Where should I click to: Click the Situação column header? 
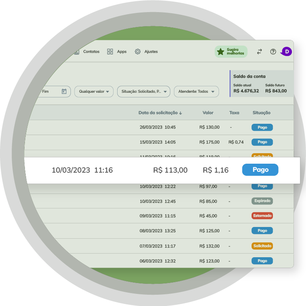261,113
